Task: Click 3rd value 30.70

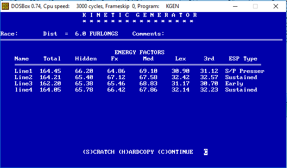Action: tap(209, 83)
